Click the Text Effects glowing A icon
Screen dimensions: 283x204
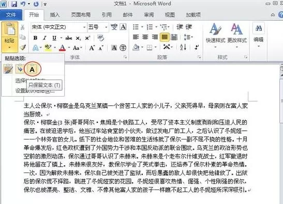coord(36,48)
